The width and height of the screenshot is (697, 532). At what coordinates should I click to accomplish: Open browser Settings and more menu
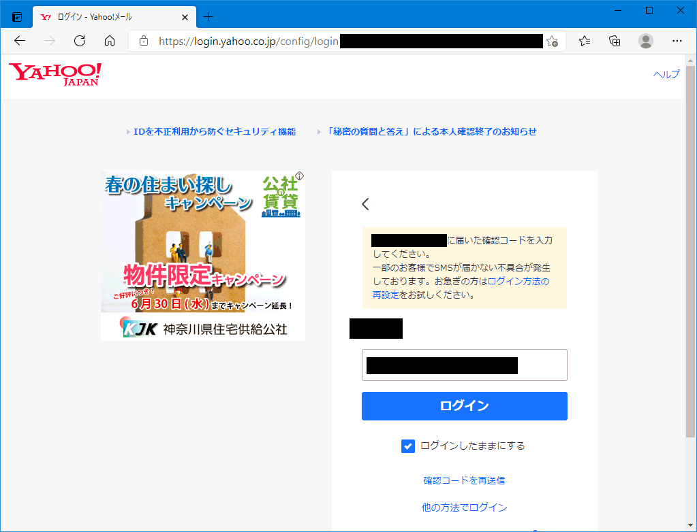point(677,41)
